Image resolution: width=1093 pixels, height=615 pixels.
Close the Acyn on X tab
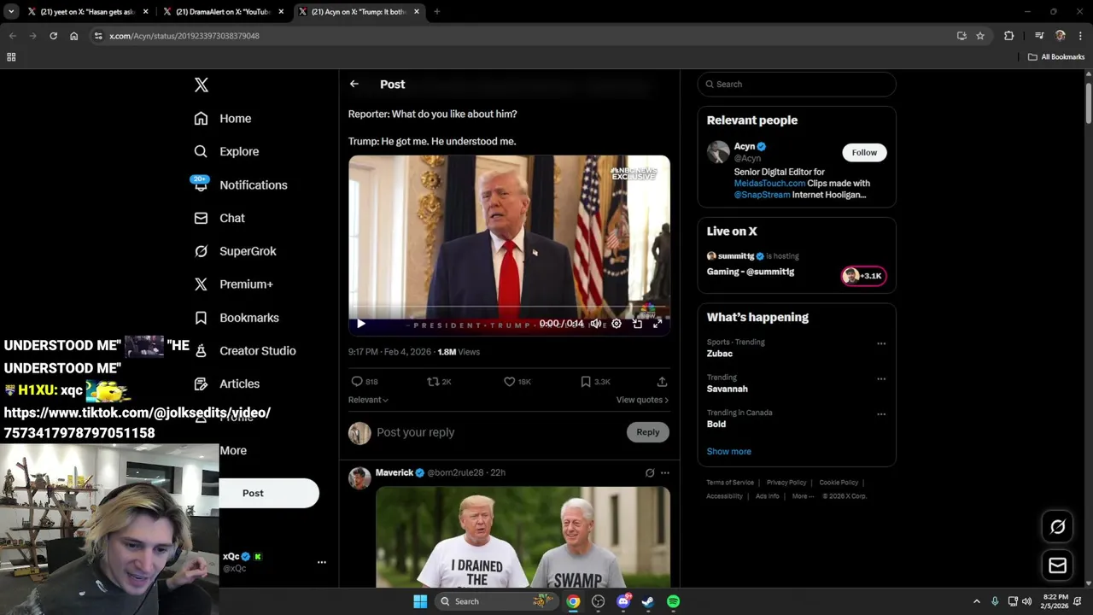[x=417, y=12]
